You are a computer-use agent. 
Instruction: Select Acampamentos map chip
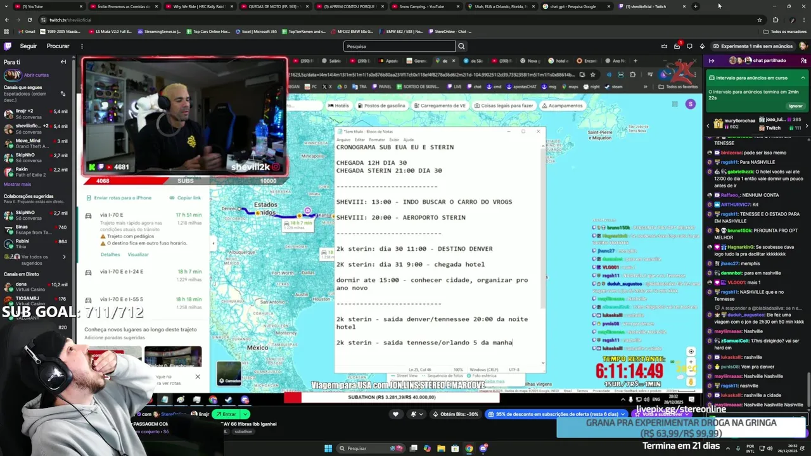[562, 106]
